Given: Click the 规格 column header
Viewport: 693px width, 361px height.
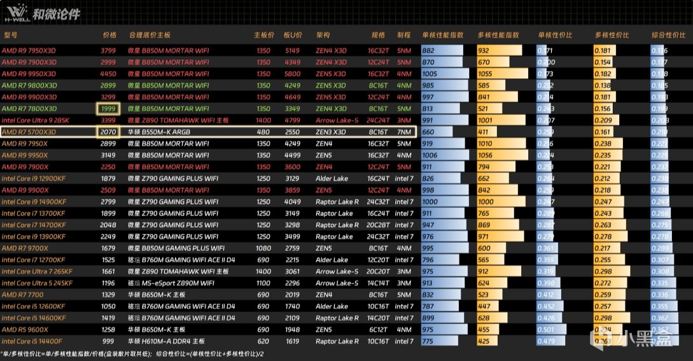Looking at the screenshot, I should tap(378, 35).
